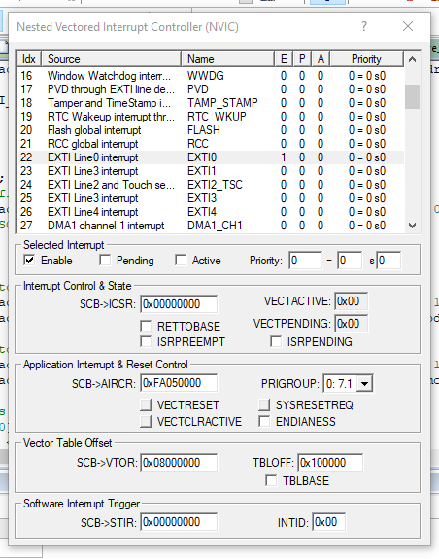Click the INTID value field
The width and height of the screenshot is (439, 559).
pos(329,522)
